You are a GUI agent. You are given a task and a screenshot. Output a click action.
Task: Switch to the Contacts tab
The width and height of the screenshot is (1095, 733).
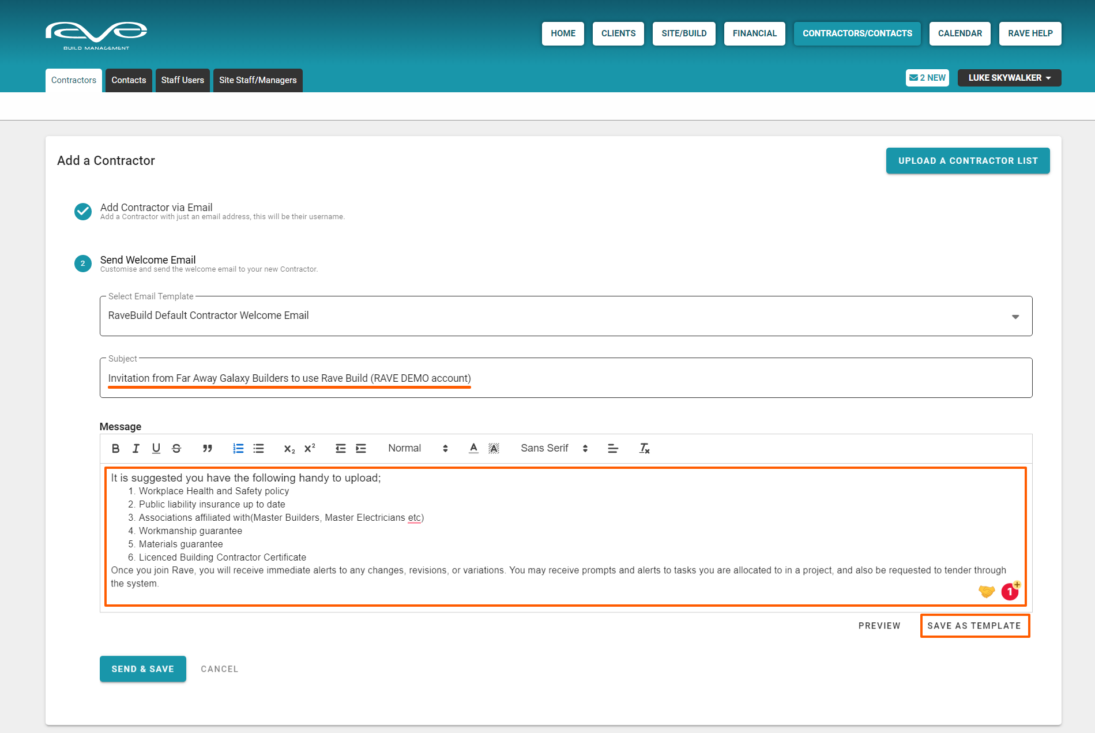[129, 80]
